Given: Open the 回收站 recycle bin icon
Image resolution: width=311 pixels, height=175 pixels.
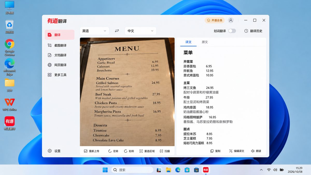Looking at the screenshot, I should (10, 27).
